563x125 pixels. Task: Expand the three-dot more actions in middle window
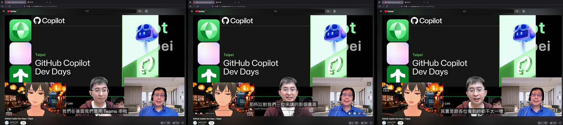pos(371,123)
